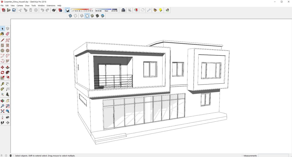Switch to Monochrome style

[103, 16]
